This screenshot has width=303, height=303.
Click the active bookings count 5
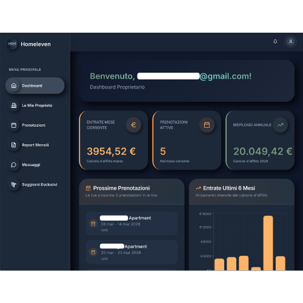tap(163, 151)
